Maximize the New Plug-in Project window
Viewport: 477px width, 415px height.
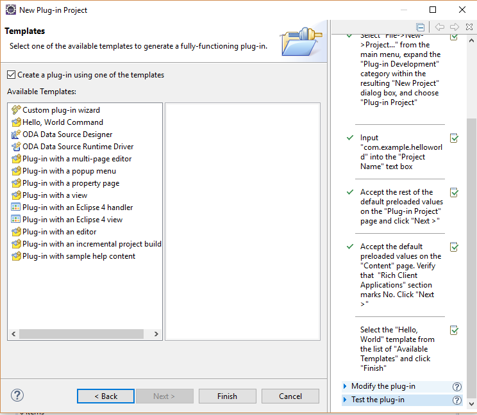click(433, 10)
